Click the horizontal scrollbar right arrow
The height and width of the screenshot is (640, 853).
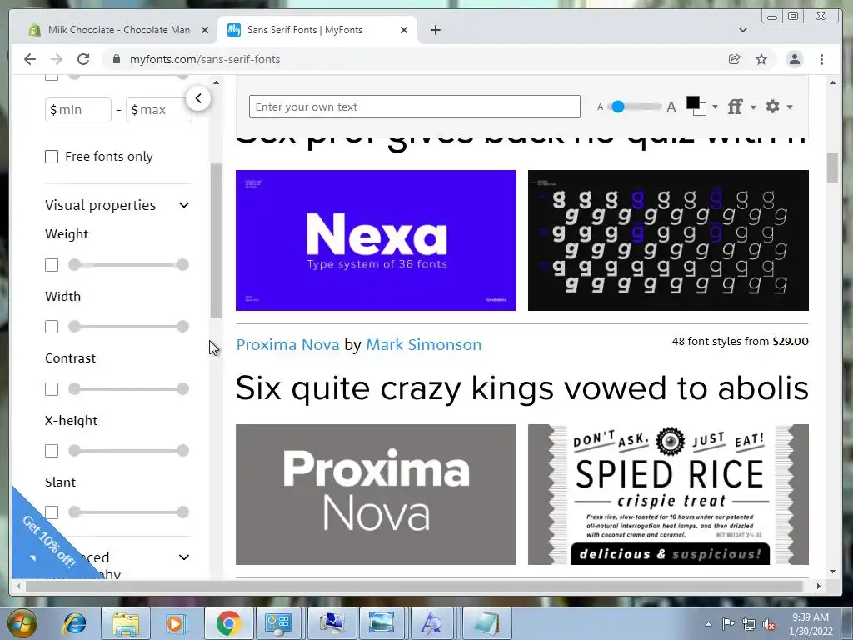tap(818, 586)
